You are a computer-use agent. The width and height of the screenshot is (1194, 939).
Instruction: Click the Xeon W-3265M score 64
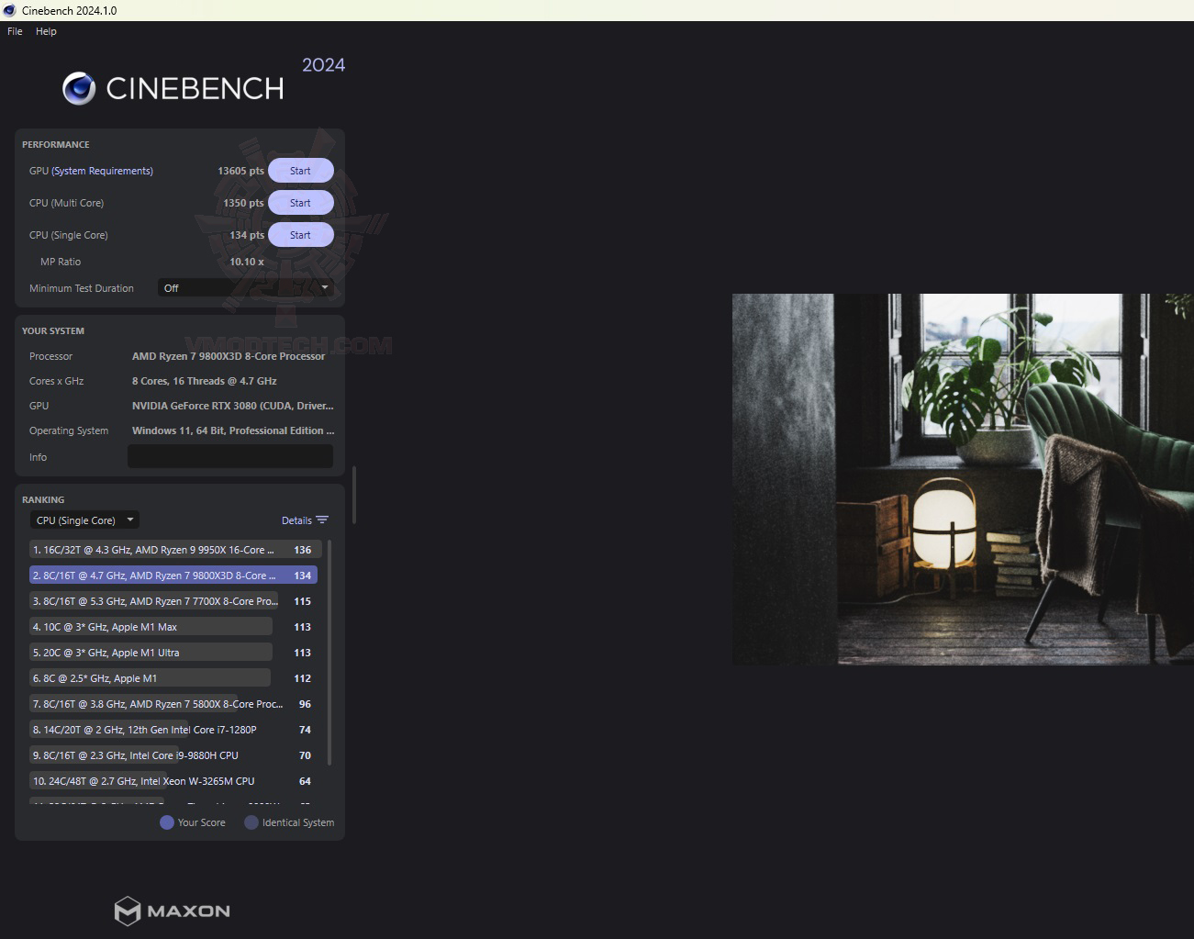pyautogui.click(x=306, y=781)
